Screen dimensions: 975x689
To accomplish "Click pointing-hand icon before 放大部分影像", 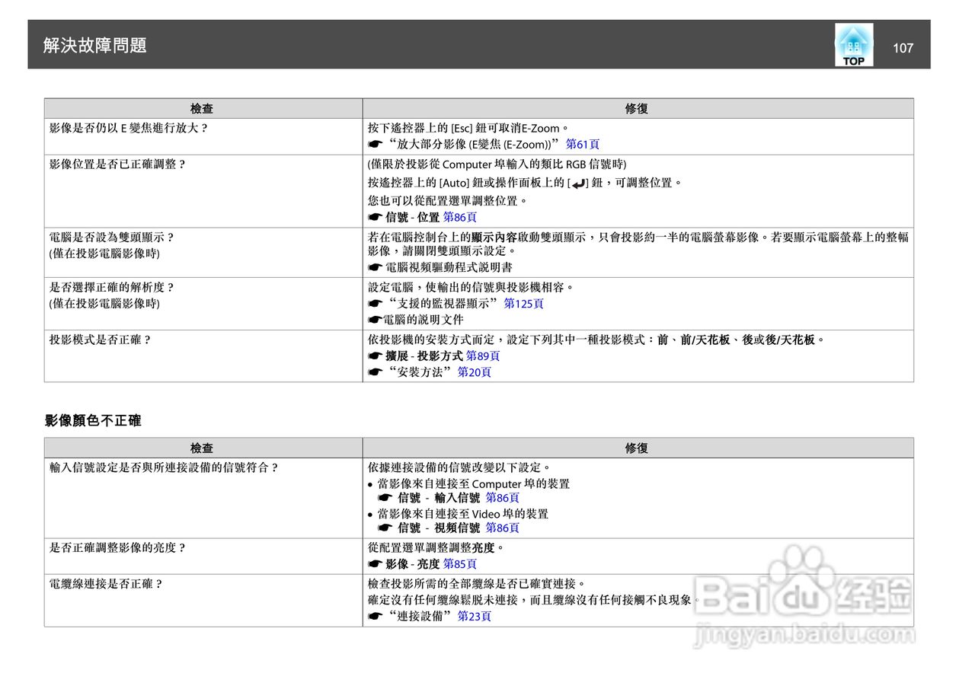I will [375, 144].
